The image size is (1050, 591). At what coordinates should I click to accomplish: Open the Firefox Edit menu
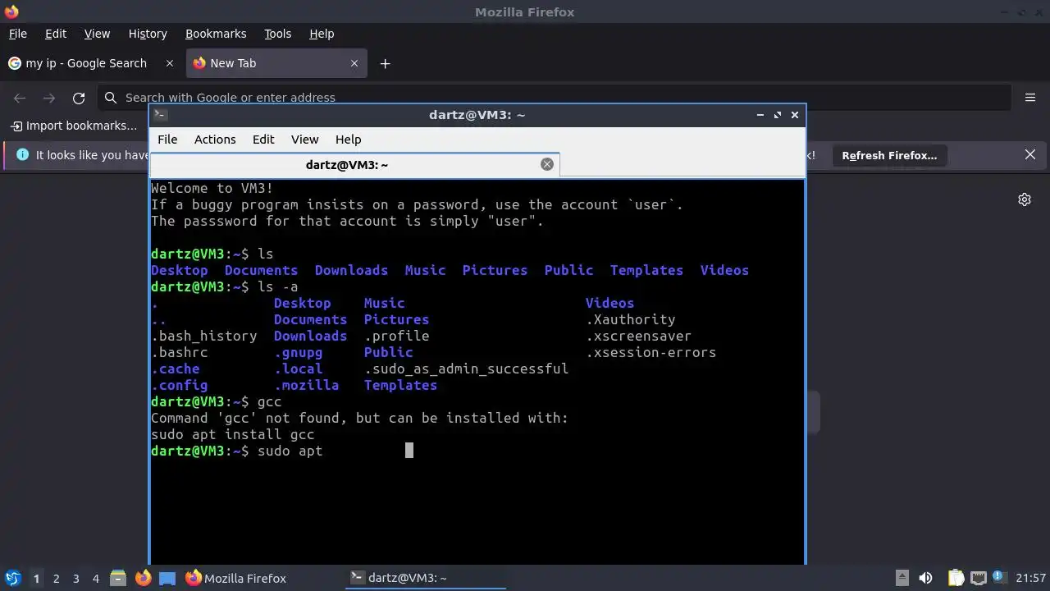pos(56,34)
